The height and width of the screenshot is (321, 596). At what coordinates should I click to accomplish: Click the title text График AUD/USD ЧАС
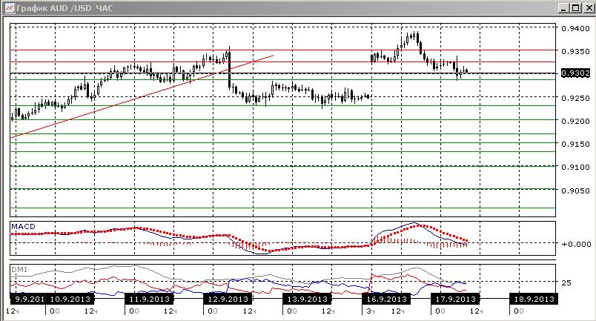click(x=64, y=8)
